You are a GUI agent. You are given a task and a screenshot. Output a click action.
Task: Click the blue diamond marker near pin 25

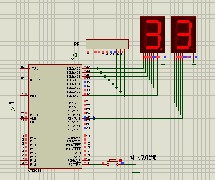pyautogui.click(x=94, y=118)
